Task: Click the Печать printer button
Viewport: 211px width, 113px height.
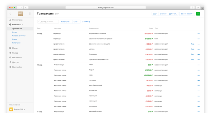Action: [173, 14]
